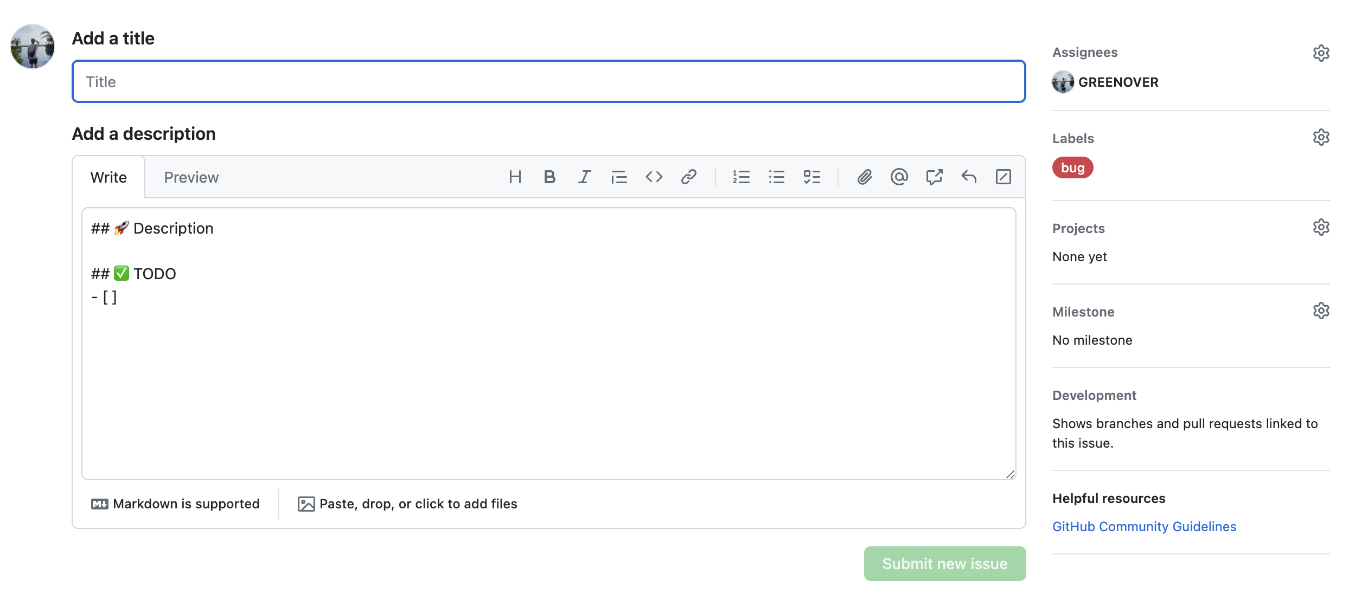Add a hyperlink with the link icon
Viewport: 1355px width, 594px height.
click(x=688, y=177)
